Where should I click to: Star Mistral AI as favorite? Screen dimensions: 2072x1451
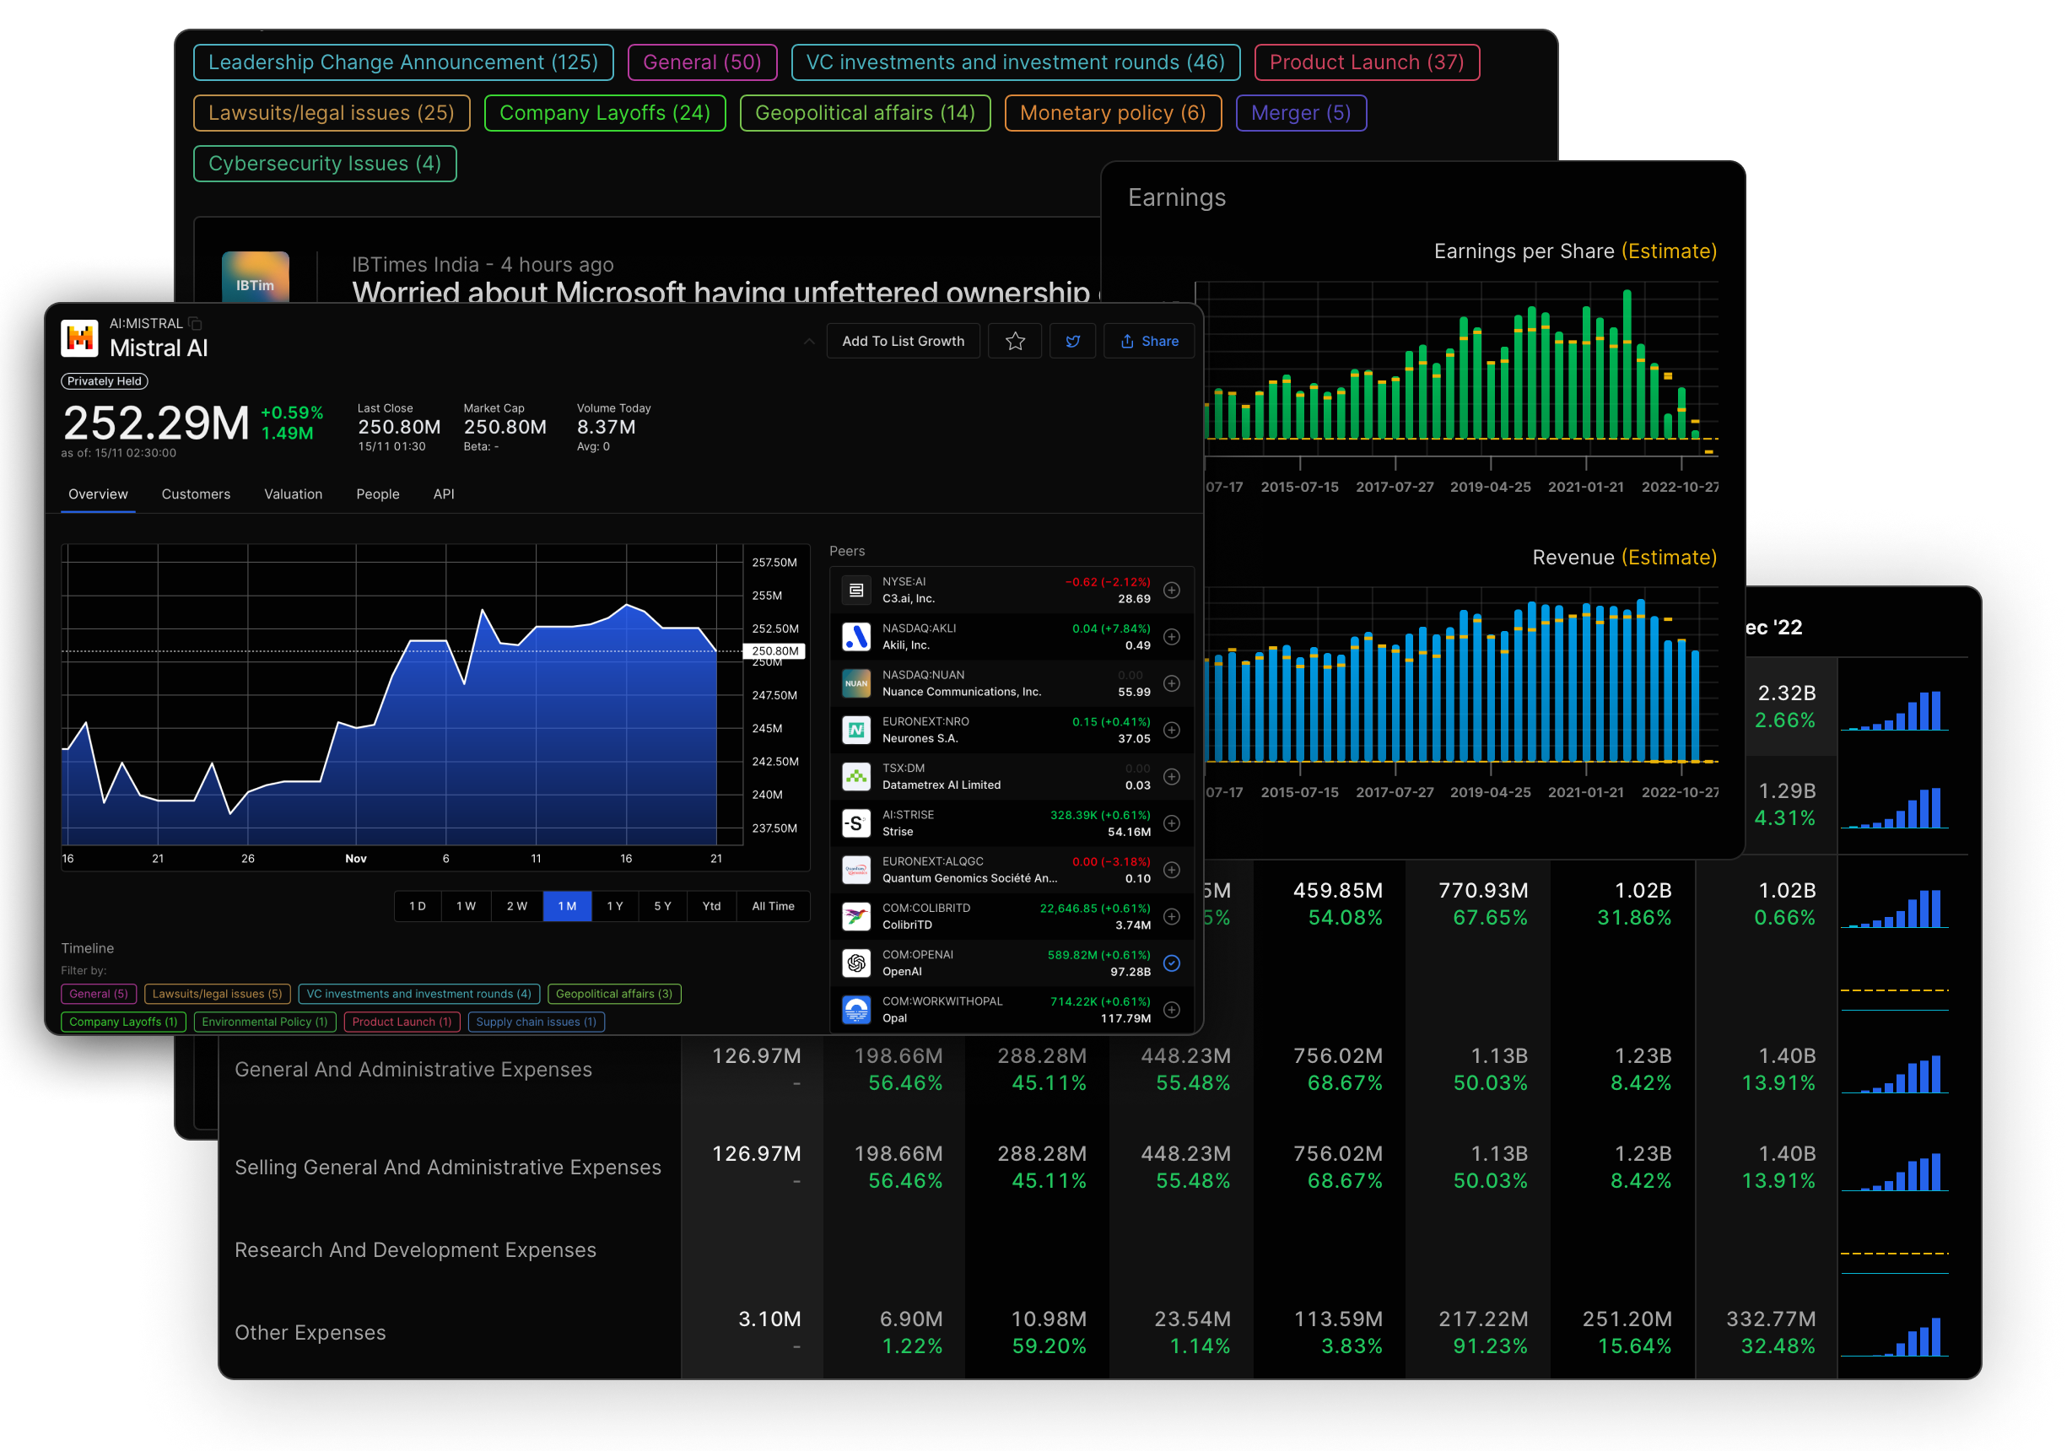(1015, 341)
